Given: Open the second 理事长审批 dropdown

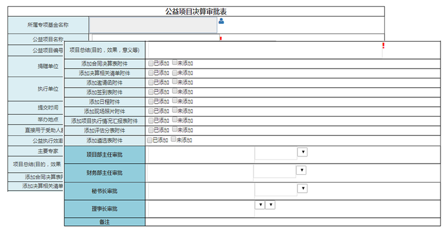Looking at the screenshot, I should 270,205.
